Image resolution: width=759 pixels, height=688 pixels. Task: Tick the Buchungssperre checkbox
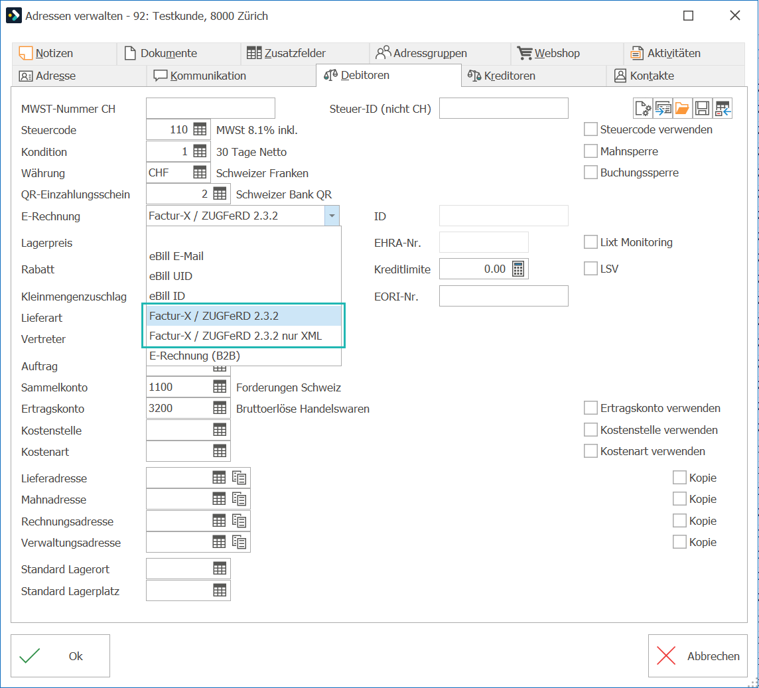coord(590,172)
